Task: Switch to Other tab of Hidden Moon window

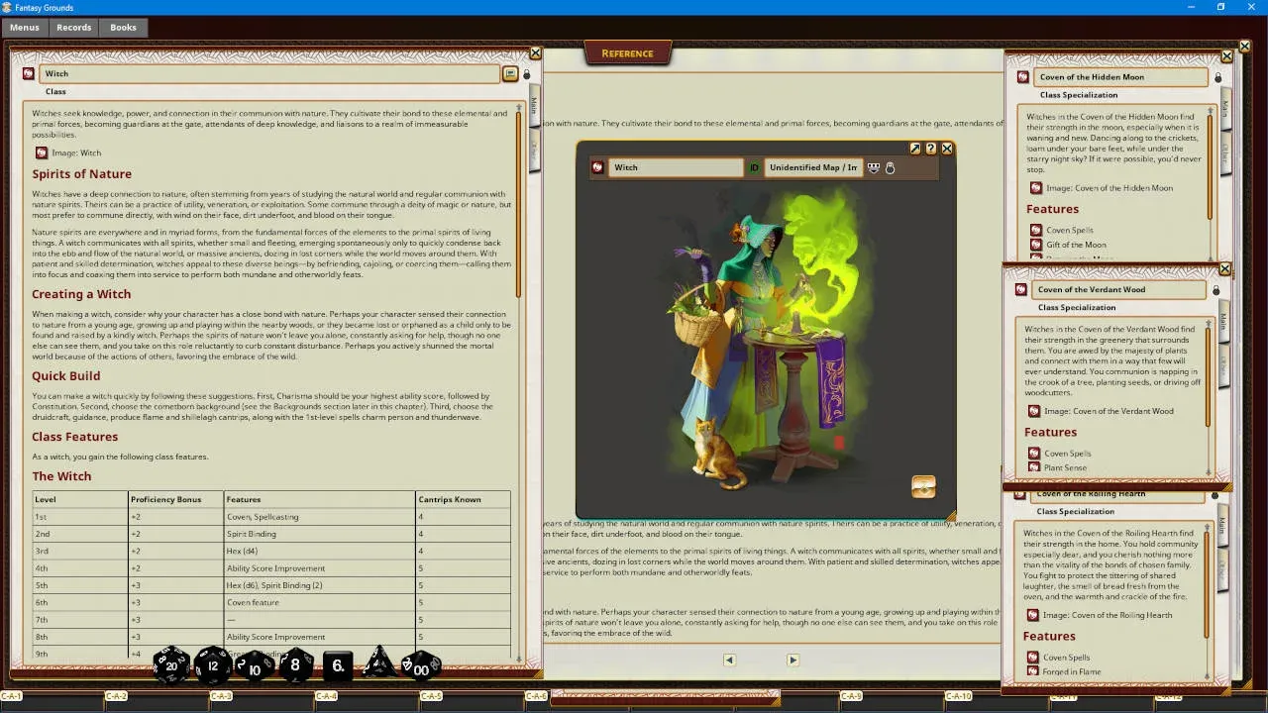Action: click(x=1224, y=152)
